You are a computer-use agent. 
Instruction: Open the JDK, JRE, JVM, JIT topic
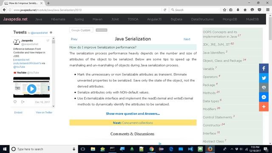[216, 45]
